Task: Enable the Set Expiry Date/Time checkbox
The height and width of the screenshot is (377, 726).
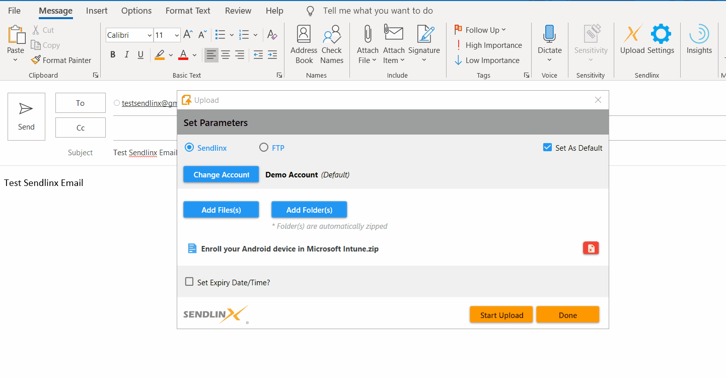Action: tap(189, 282)
